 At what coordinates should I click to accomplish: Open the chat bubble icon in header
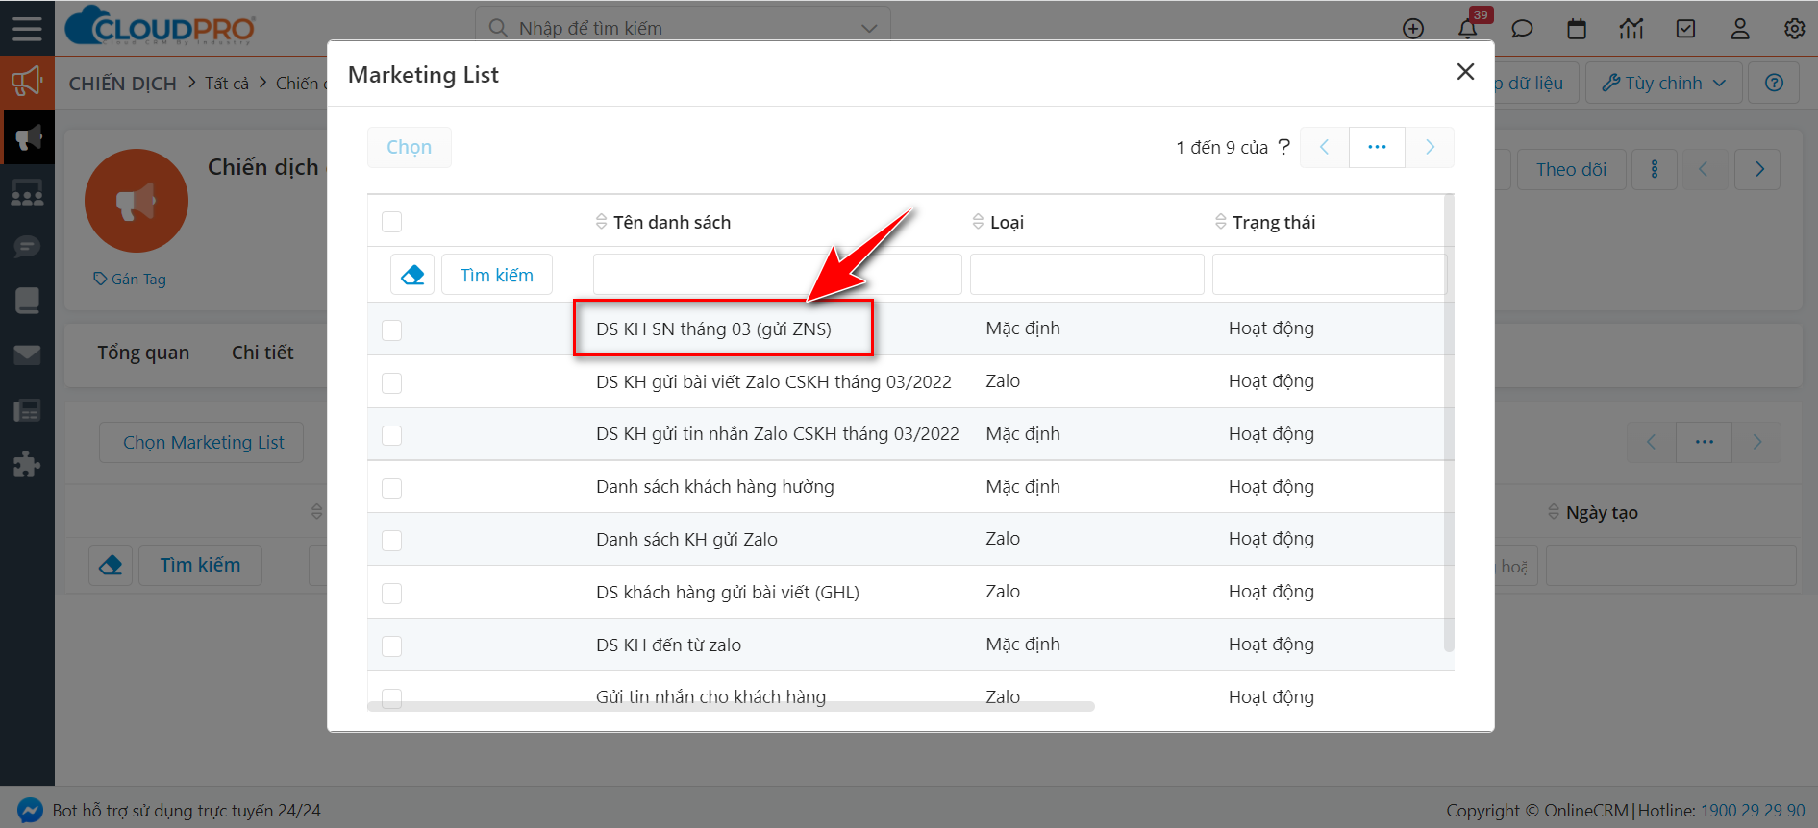[1522, 29]
